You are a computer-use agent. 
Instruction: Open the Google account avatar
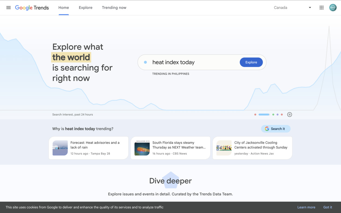333,8
